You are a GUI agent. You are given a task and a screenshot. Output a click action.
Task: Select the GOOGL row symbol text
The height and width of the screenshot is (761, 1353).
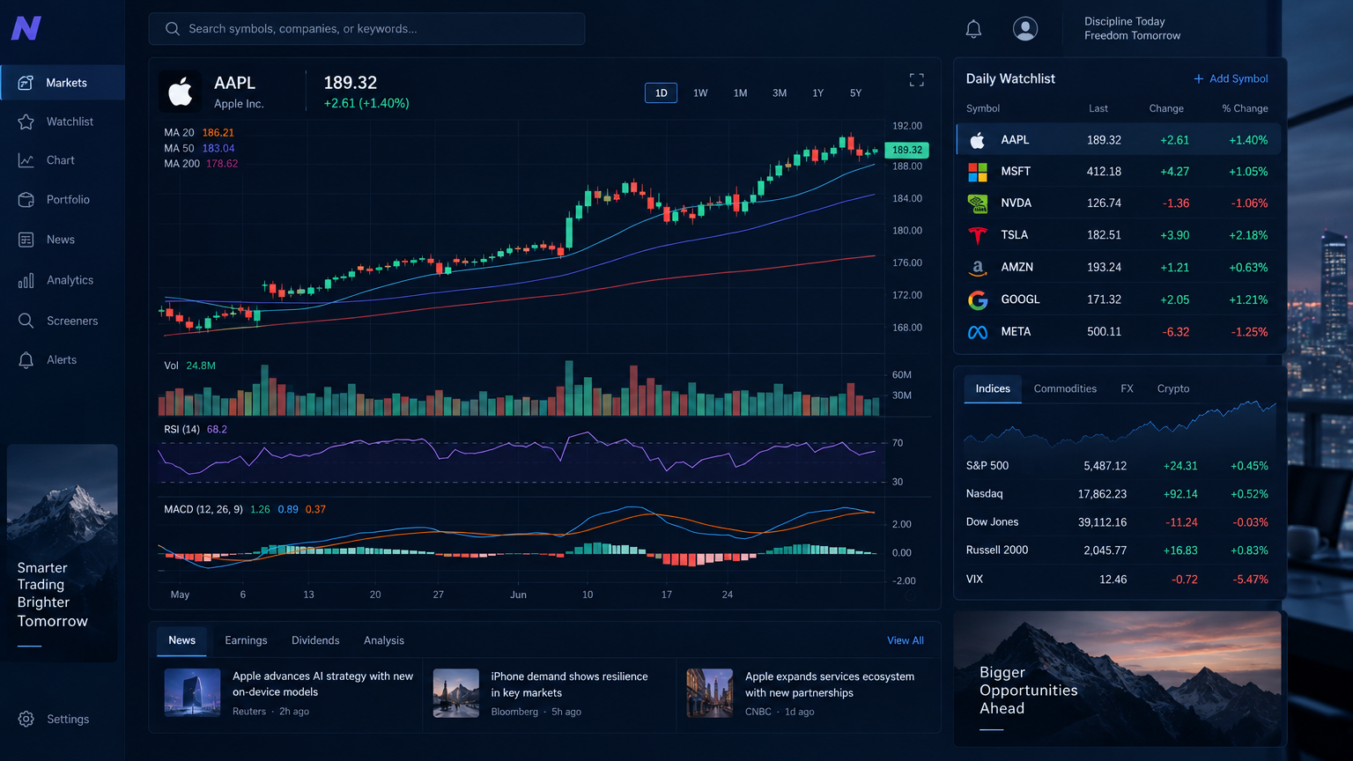[1020, 299]
